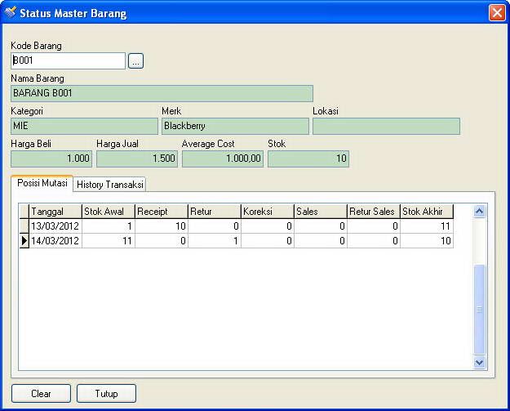Click the empty Lokasi field

click(386, 126)
